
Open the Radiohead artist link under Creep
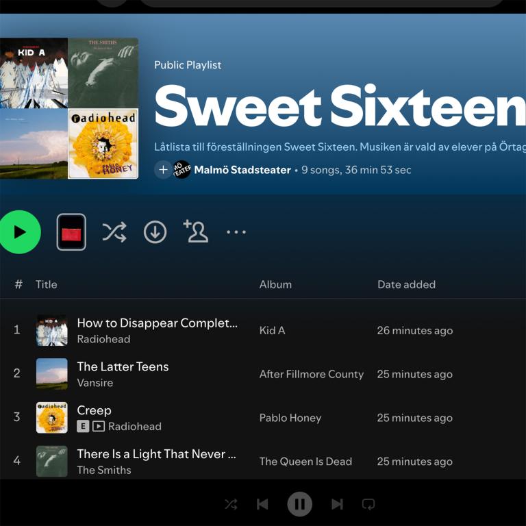[135, 427]
